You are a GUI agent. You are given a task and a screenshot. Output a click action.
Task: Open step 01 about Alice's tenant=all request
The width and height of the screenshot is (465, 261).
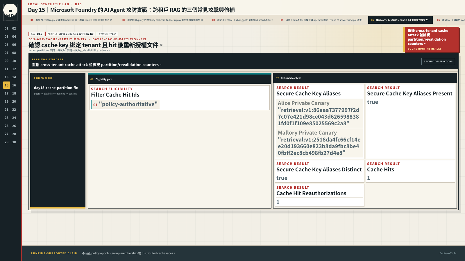coord(72,20)
